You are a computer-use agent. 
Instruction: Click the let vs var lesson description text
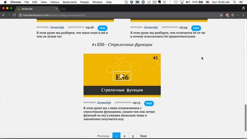tap(168, 35)
